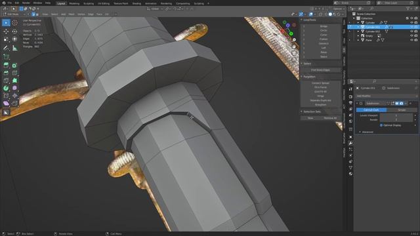Select the Smooth tool
This screenshot has width=420, height=236.
coord(14,88)
